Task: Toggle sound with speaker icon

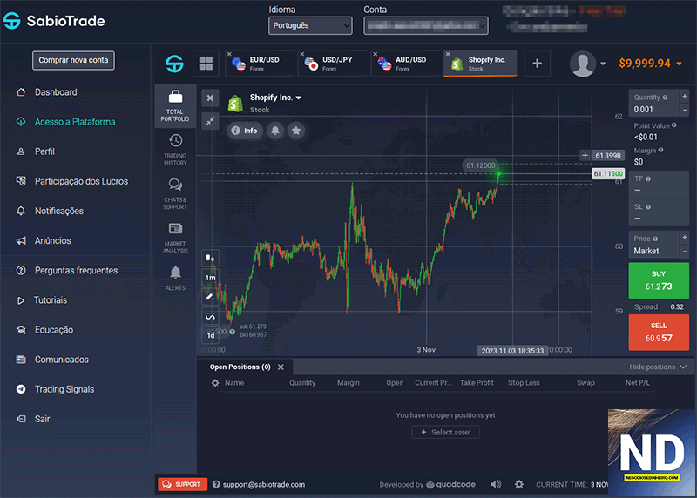Action: [x=496, y=484]
